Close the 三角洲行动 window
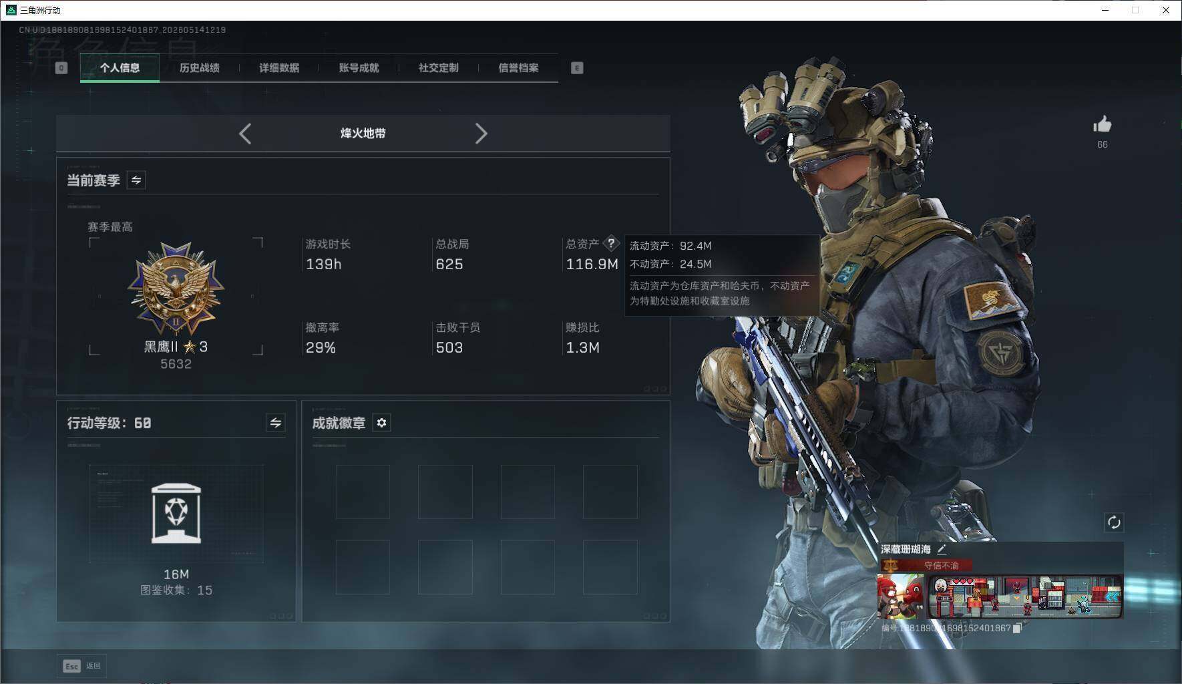 (1166, 10)
